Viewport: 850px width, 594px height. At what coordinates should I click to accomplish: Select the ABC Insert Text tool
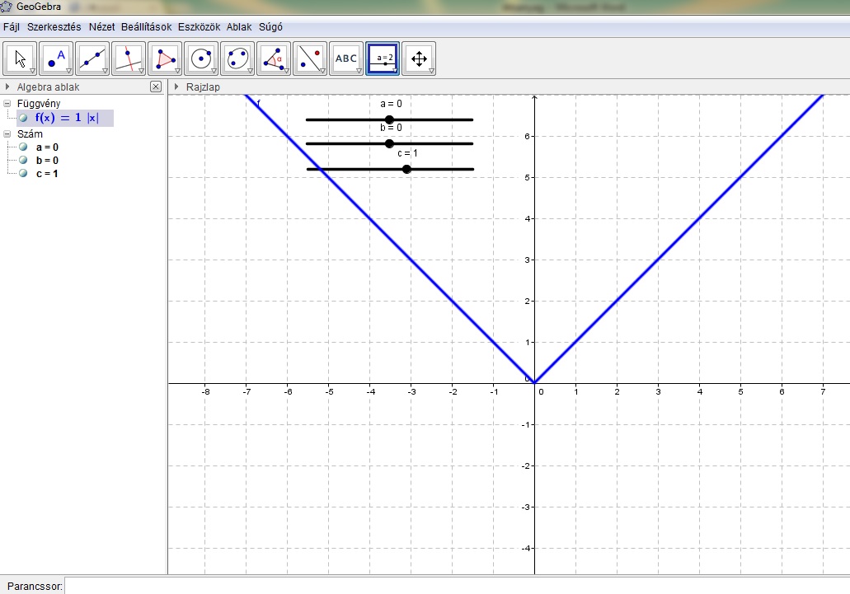[347, 58]
